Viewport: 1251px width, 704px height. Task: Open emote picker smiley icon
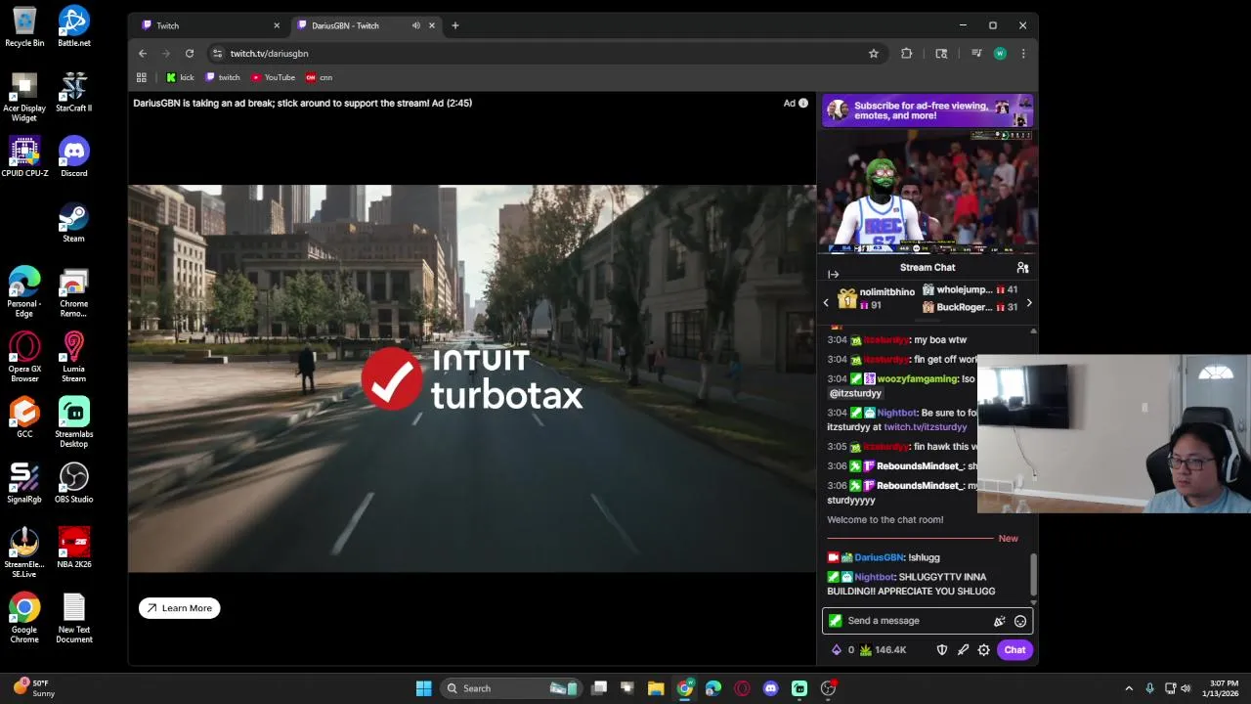(1020, 621)
